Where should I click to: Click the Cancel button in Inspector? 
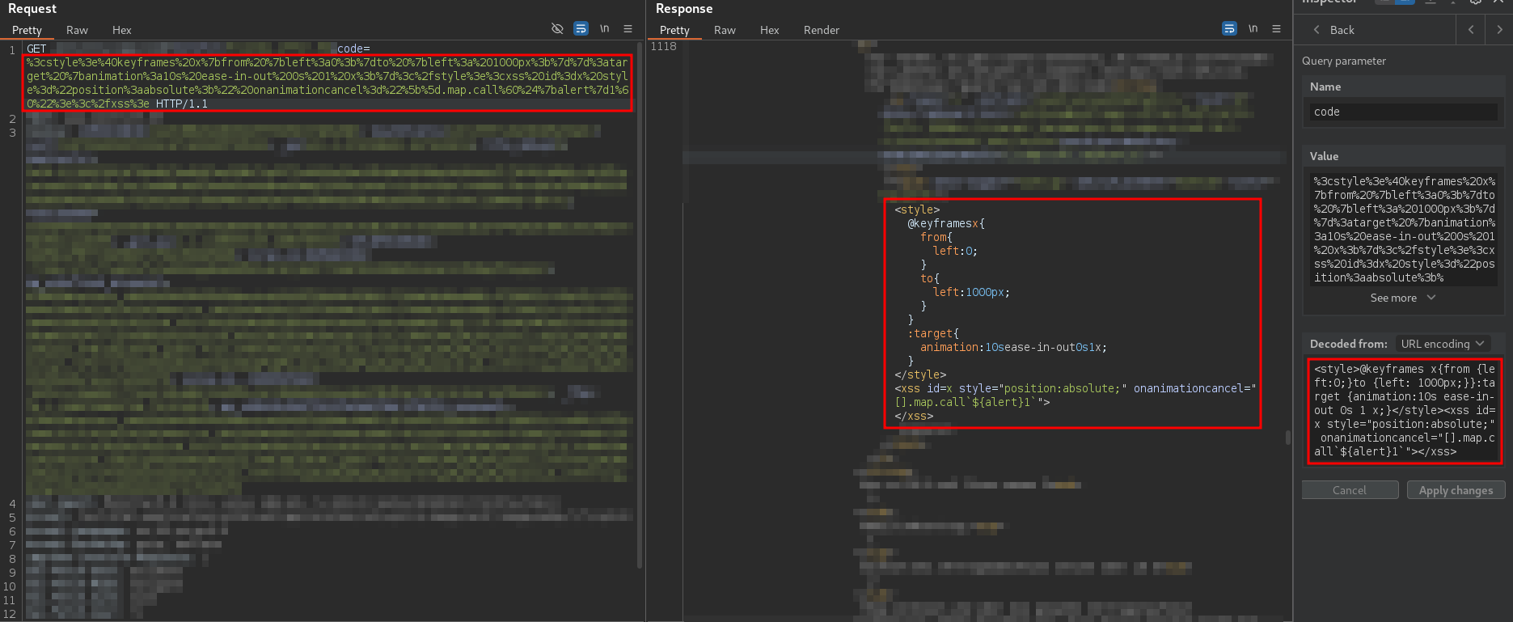[1350, 490]
